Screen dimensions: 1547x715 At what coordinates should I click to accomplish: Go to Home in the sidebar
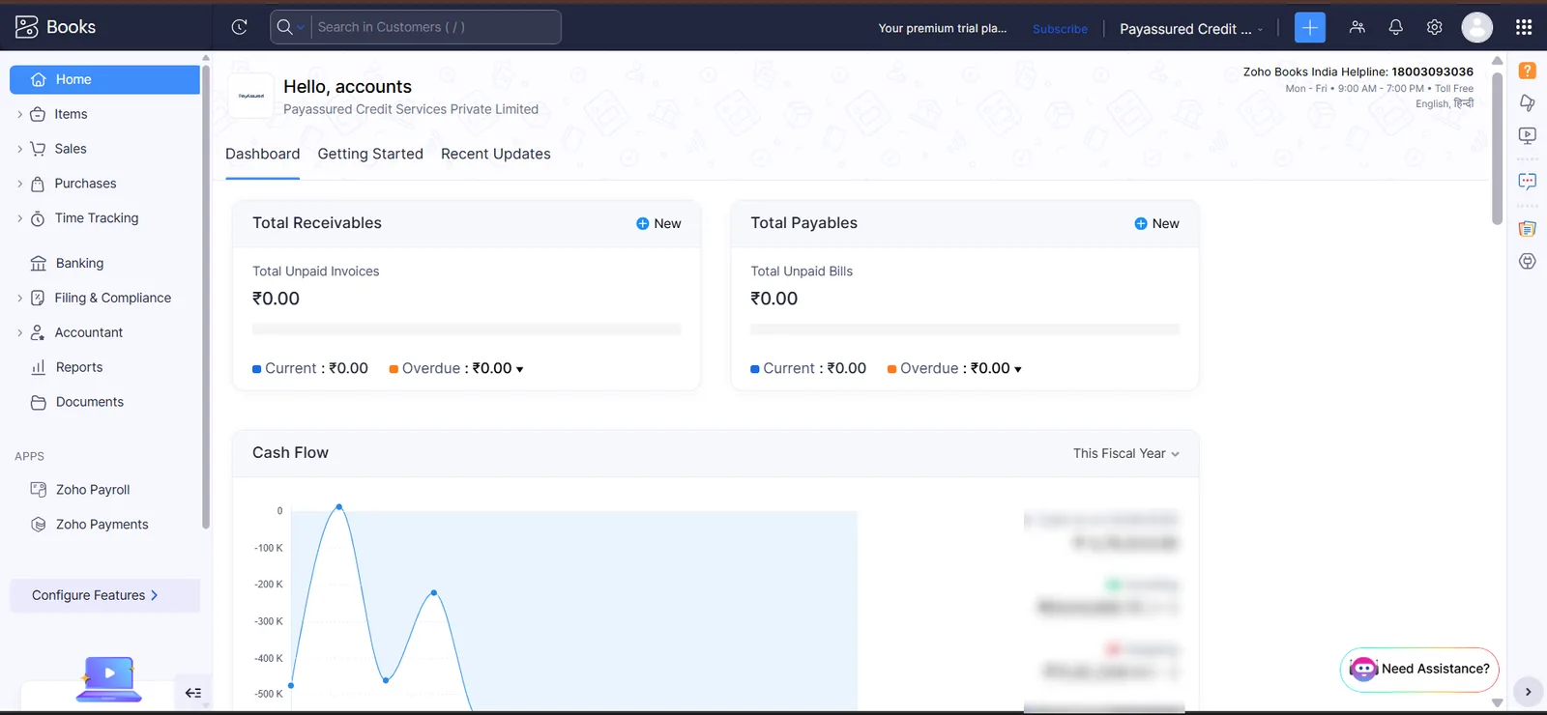click(x=104, y=79)
